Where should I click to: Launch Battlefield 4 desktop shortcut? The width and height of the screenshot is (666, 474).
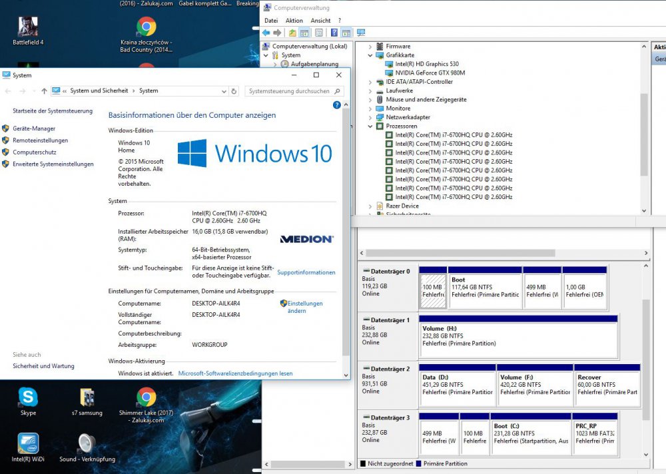(27, 27)
